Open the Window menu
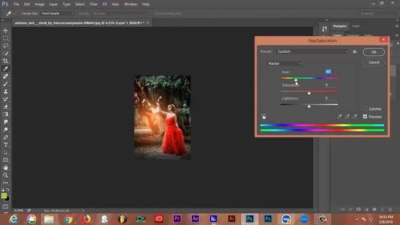 tap(131, 4)
